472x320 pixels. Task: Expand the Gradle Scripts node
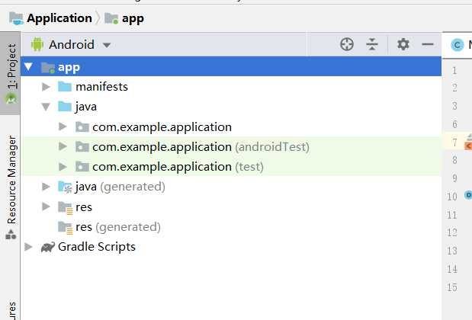[28, 247]
